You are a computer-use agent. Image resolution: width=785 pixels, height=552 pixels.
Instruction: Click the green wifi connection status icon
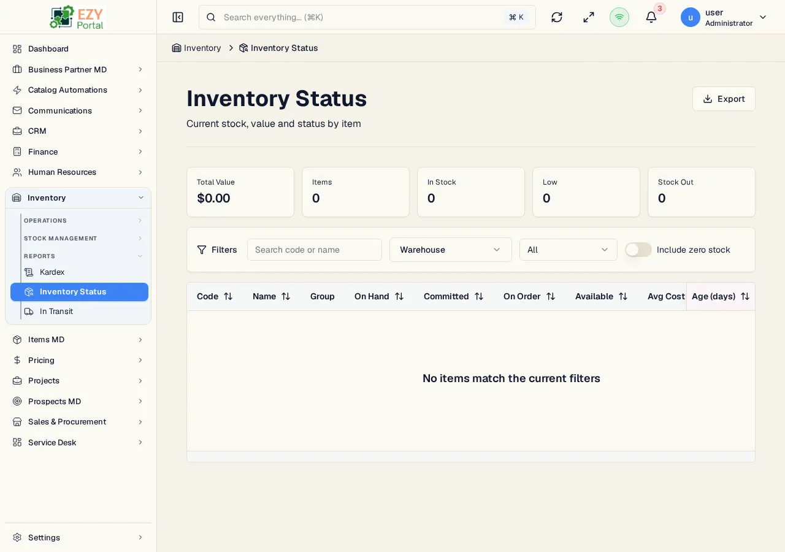point(619,17)
